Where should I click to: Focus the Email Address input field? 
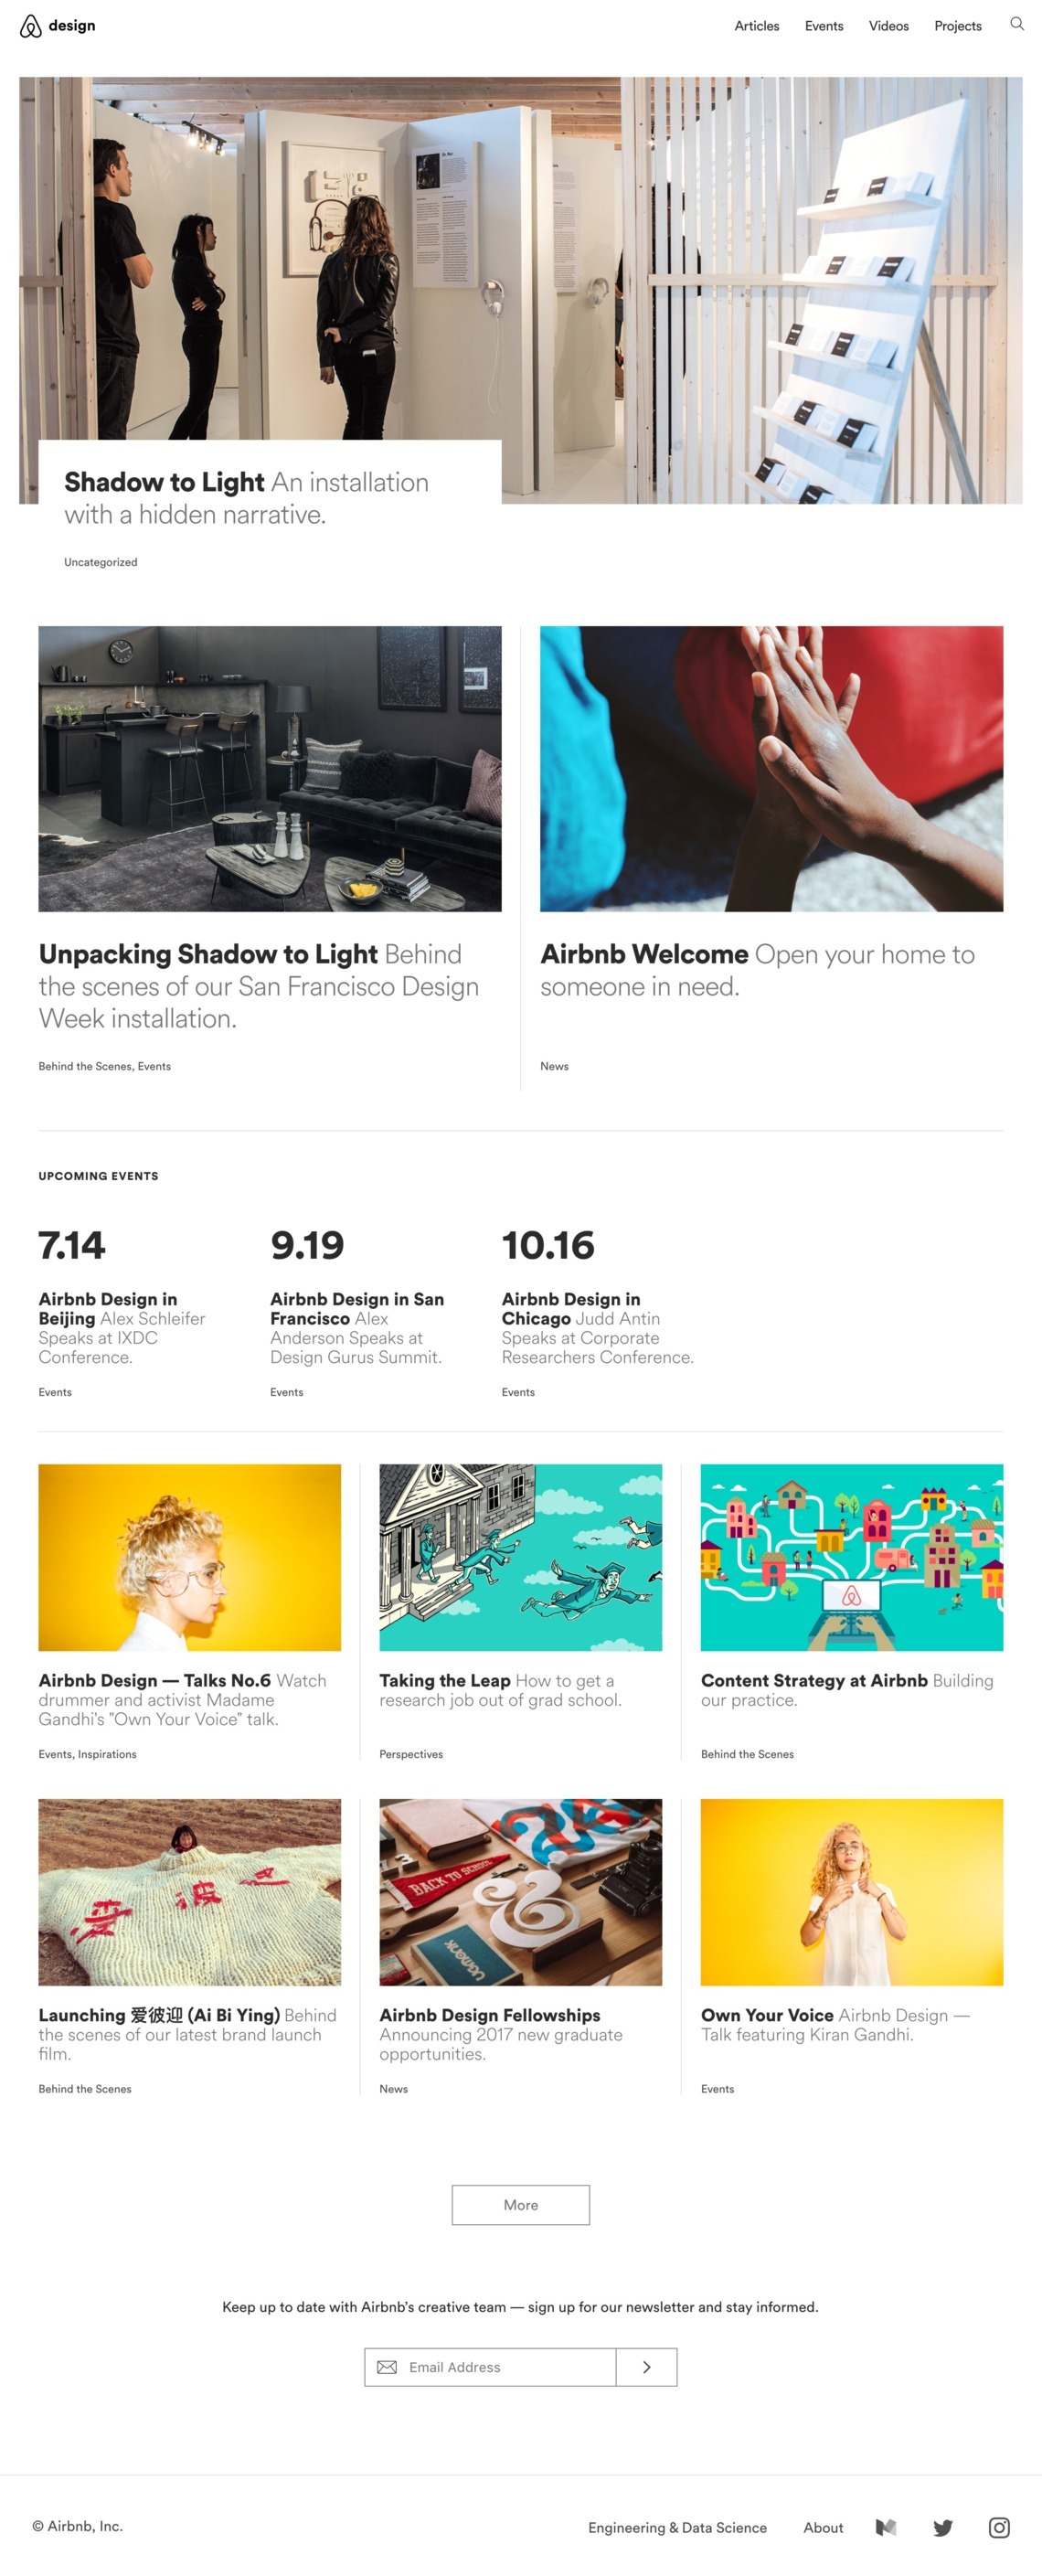tap(490, 2366)
